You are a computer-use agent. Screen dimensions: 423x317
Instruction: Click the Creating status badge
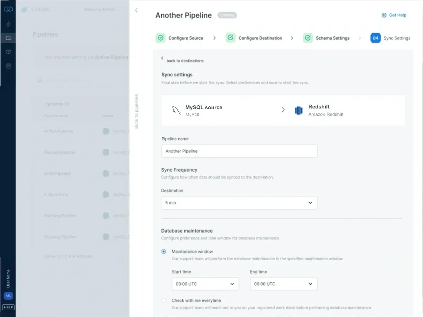pyautogui.click(x=227, y=15)
